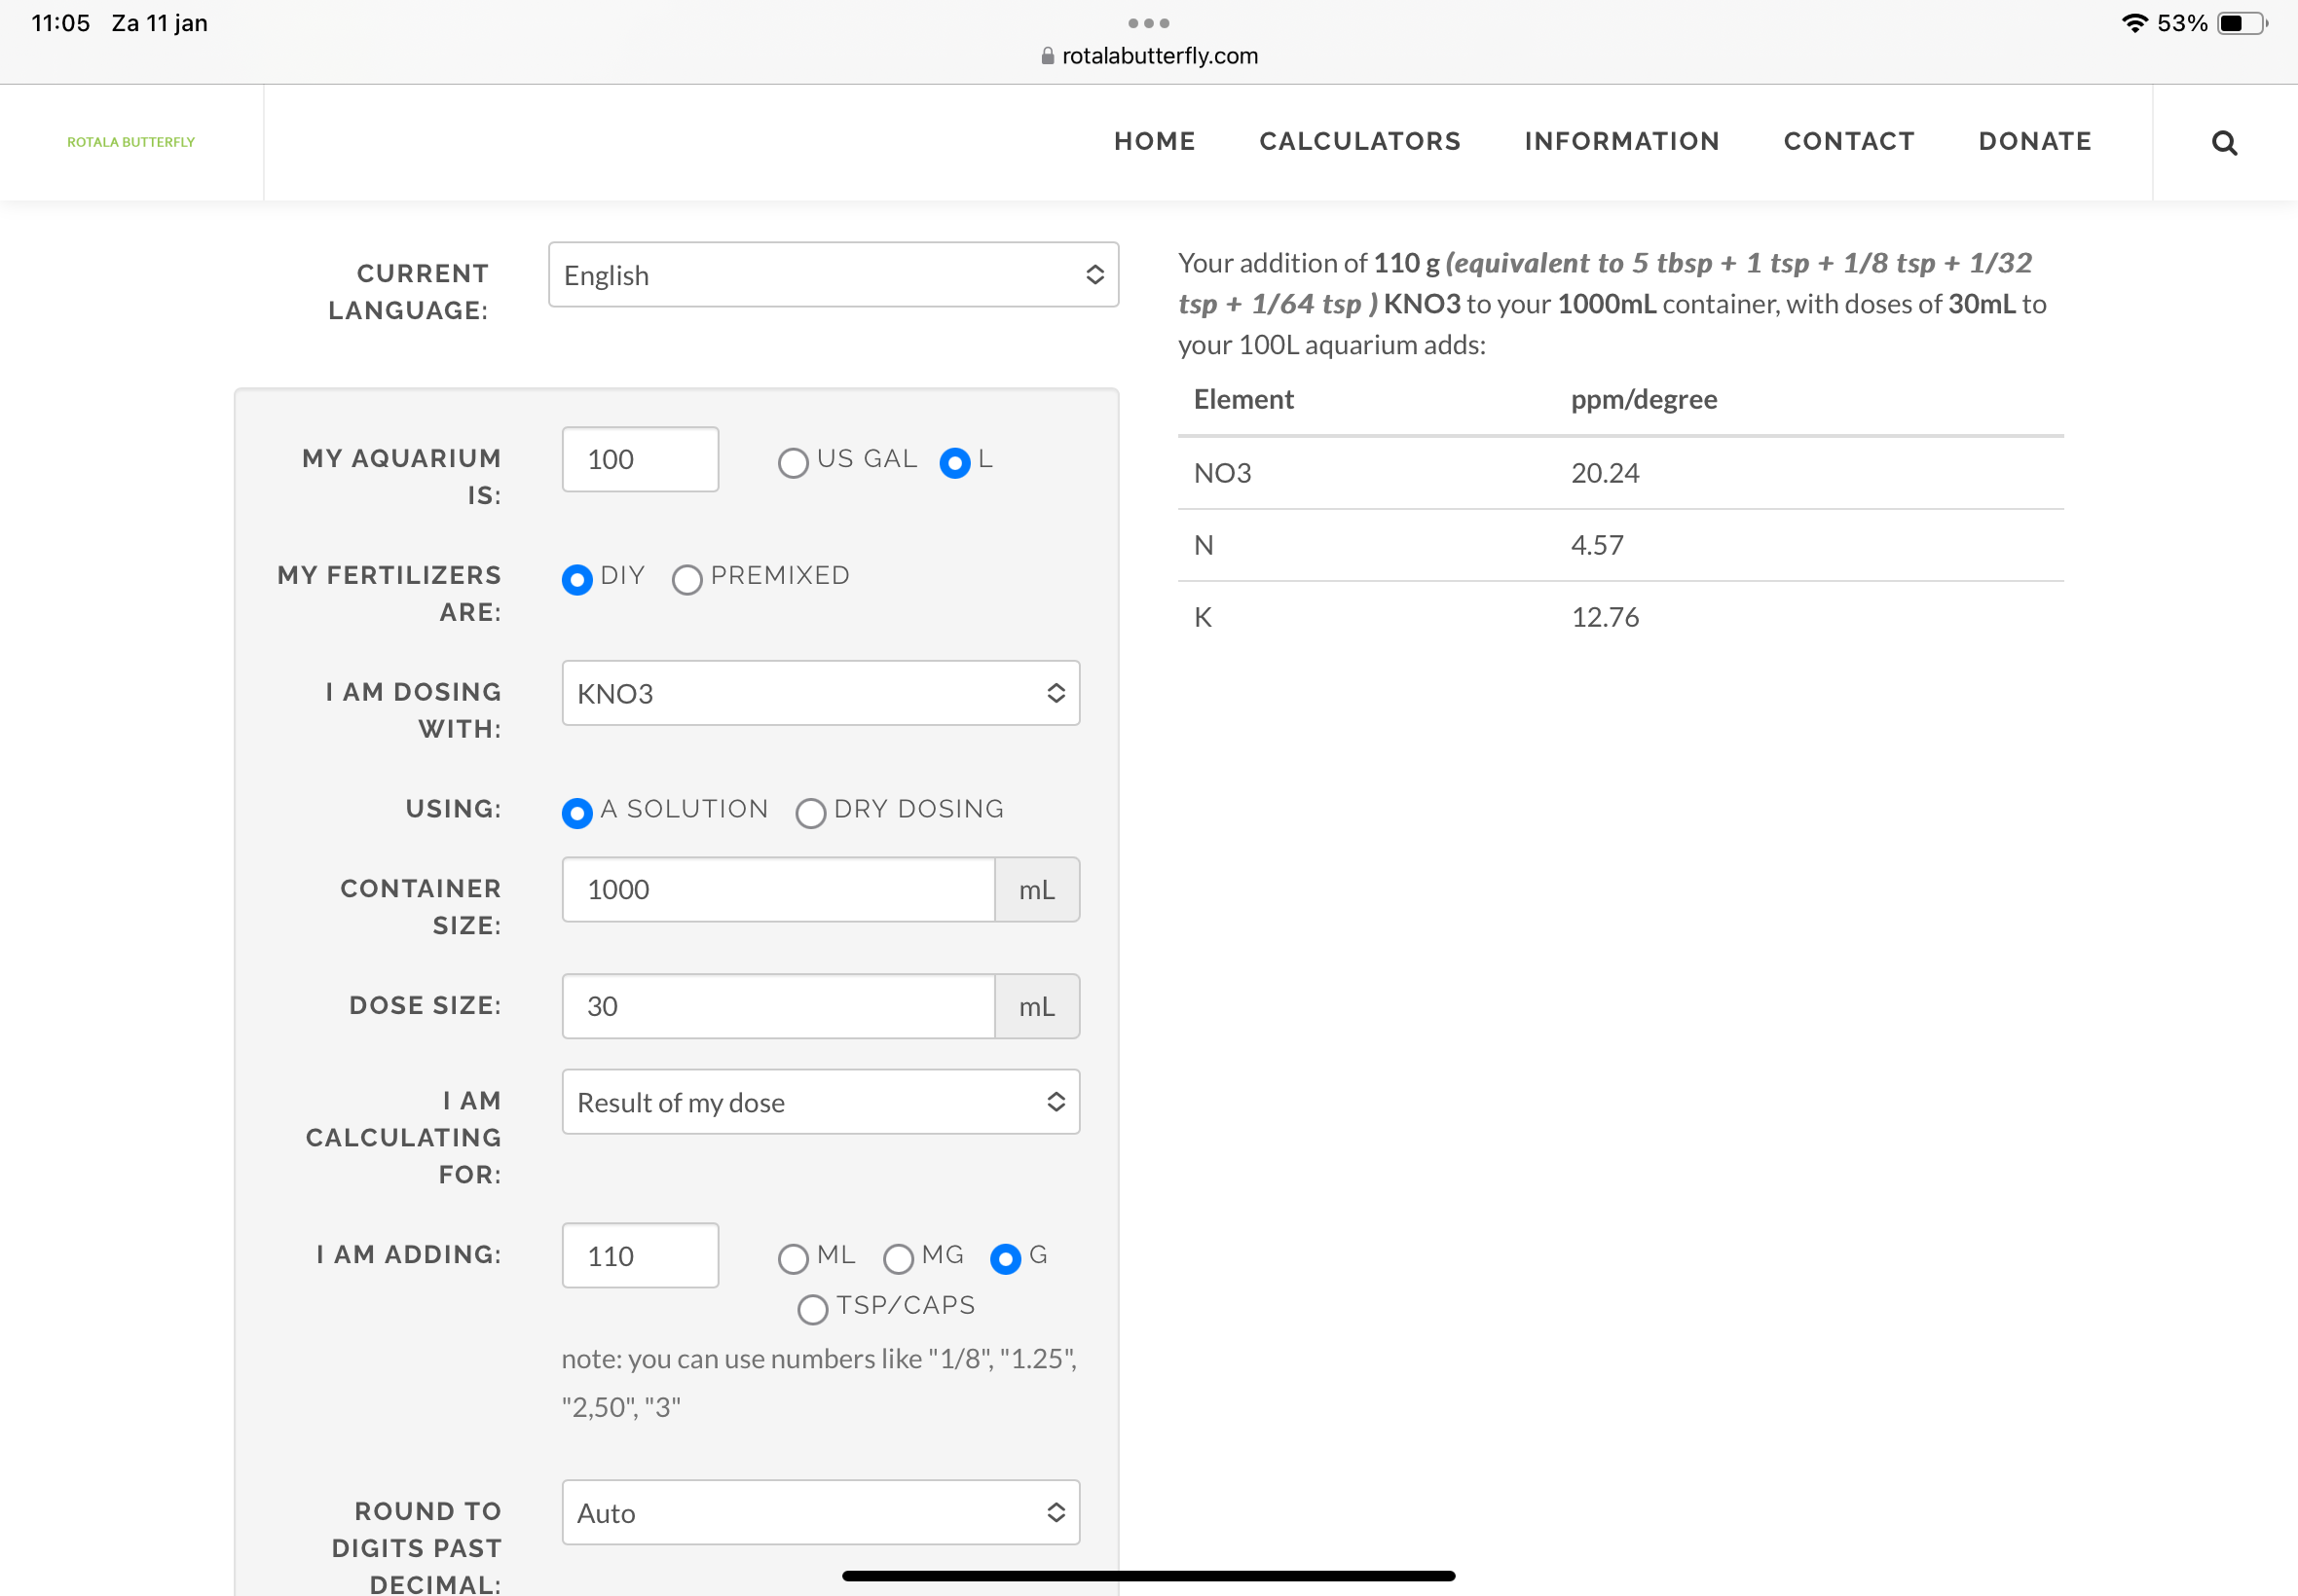This screenshot has width=2298, height=1596.
Task: Click the CONTACT link
Action: (1848, 141)
